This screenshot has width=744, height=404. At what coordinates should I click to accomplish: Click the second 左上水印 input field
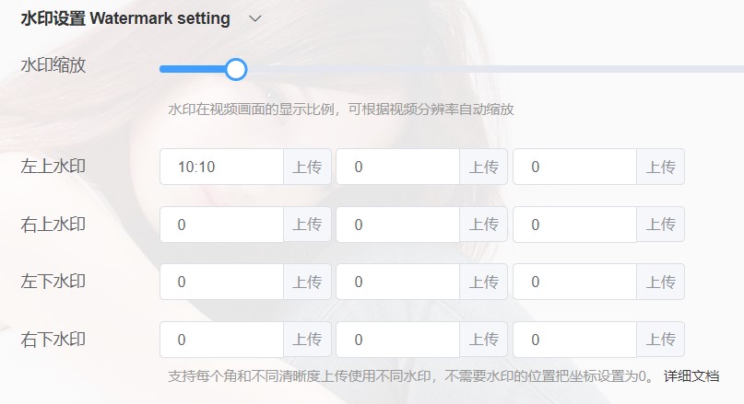click(x=397, y=167)
